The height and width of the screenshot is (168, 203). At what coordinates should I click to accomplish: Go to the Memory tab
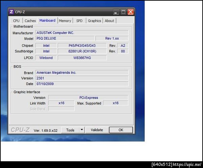pos(65,21)
